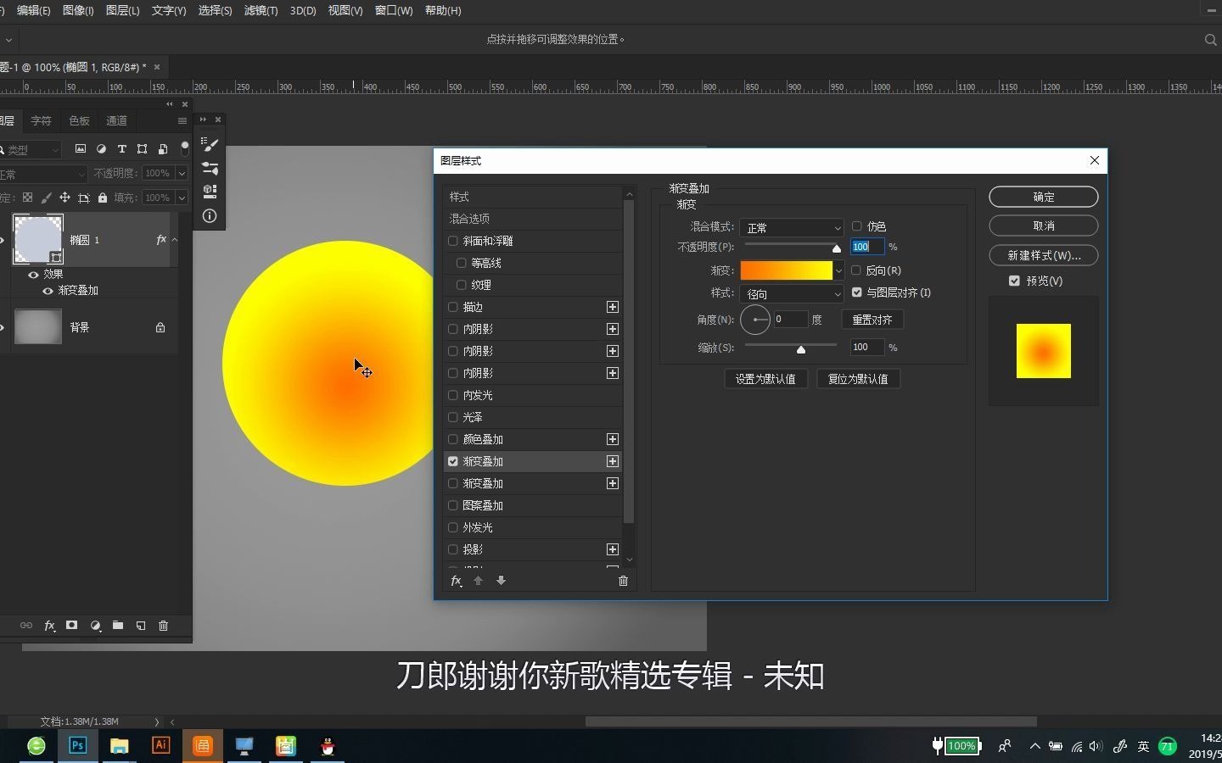
Task: Click the 确定 button
Action: click(1044, 197)
